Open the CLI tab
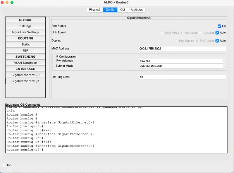The height and width of the screenshot is (173, 234). (123, 10)
